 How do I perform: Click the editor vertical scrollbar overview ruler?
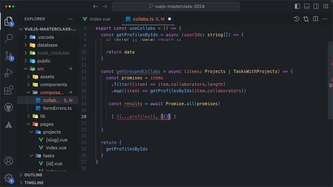(x=330, y=81)
